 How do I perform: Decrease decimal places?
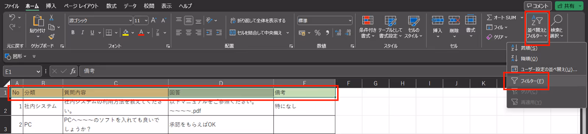tap(348, 33)
